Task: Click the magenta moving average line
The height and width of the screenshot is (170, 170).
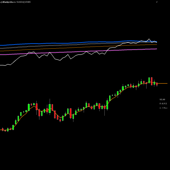Action: [x=79, y=52]
